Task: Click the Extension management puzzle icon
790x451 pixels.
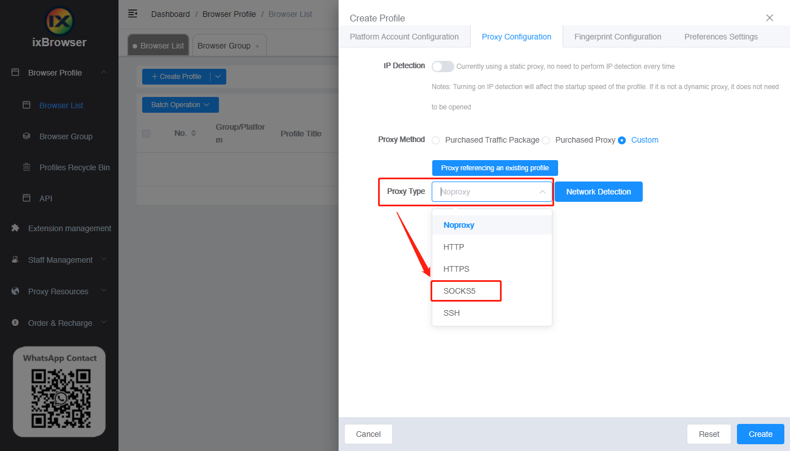Action: [15, 228]
